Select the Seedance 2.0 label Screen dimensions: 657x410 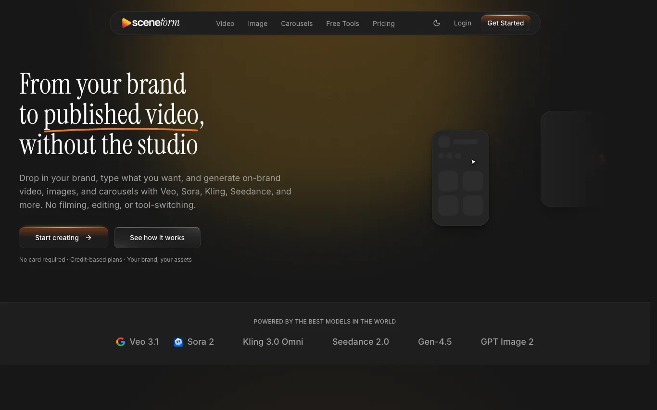click(x=361, y=342)
